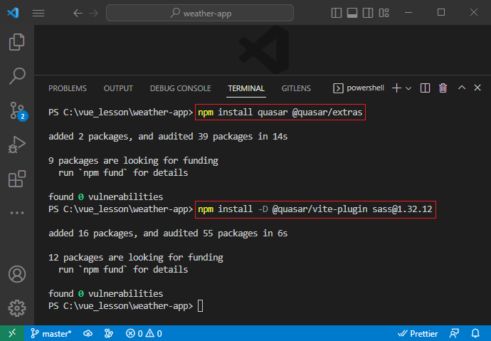Open the Run and Debug view
The image size is (491, 341).
(x=17, y=145)
